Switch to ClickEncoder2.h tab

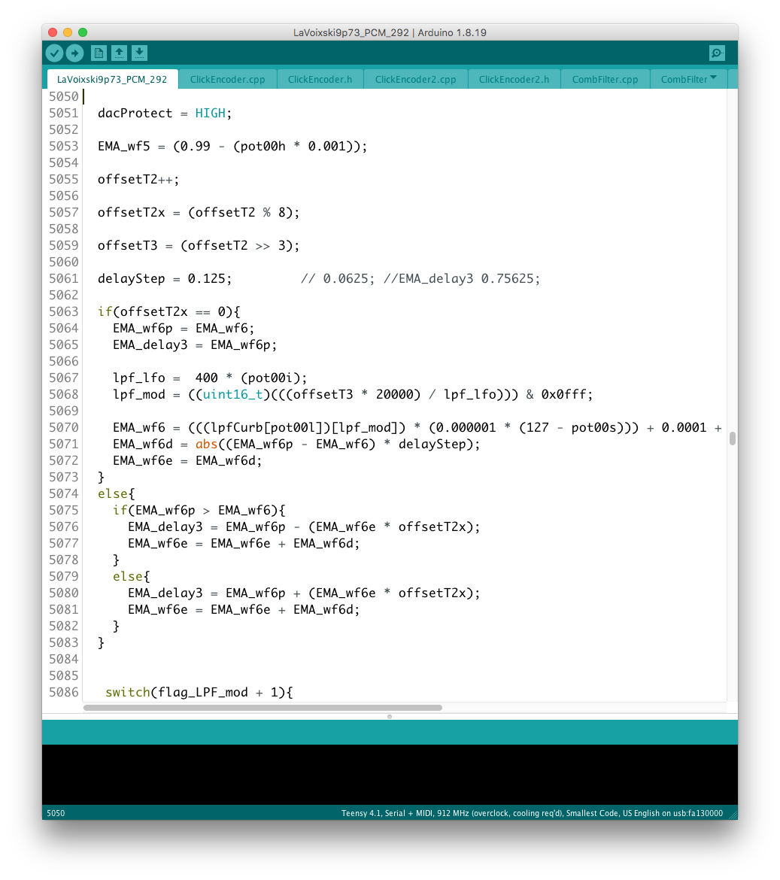[514, 79]
